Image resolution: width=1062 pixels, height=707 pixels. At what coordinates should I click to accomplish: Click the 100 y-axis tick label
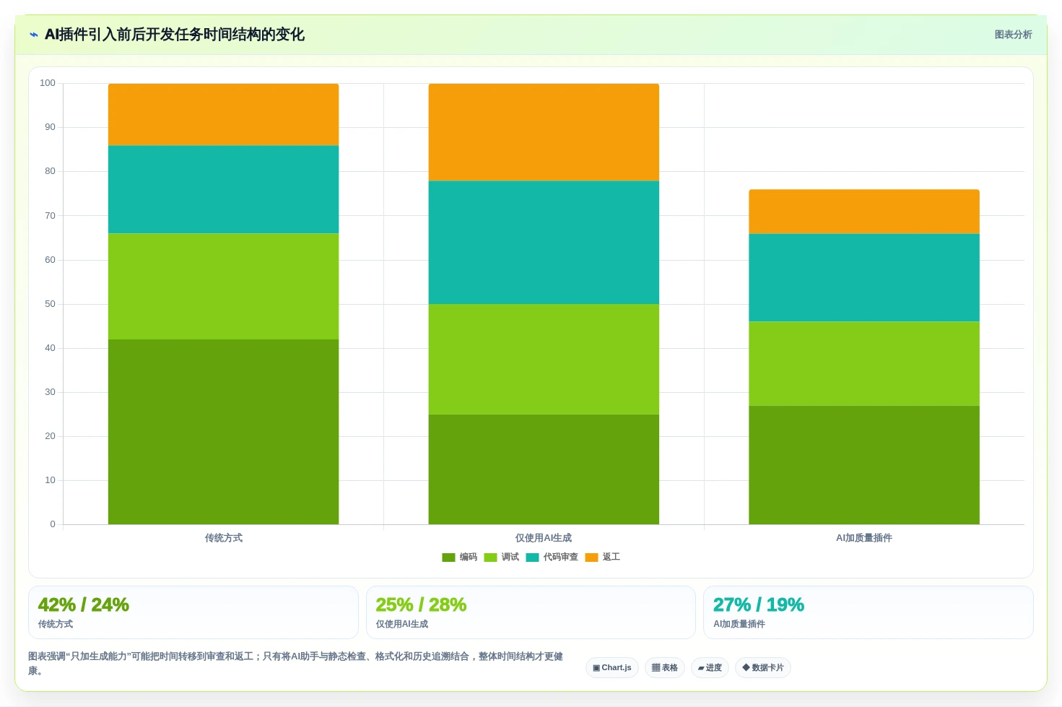coord(48,83)
